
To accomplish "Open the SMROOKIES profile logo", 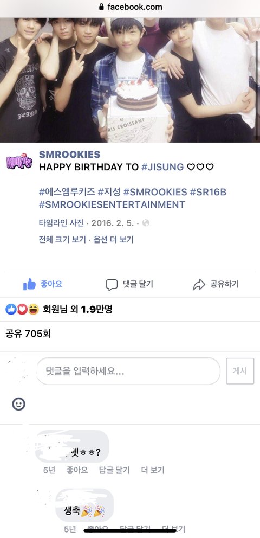I will 19,162.
